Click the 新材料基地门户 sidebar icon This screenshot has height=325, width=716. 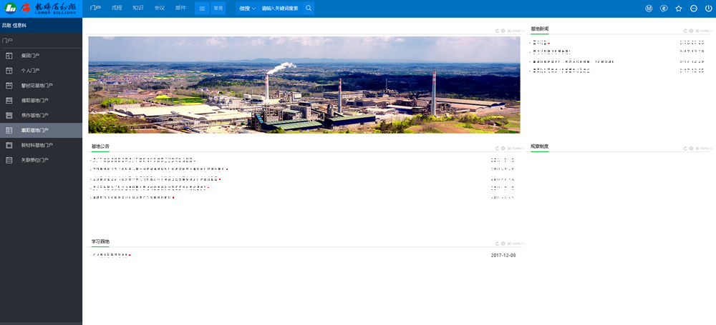pyautogui.click(x=9, y=146)
